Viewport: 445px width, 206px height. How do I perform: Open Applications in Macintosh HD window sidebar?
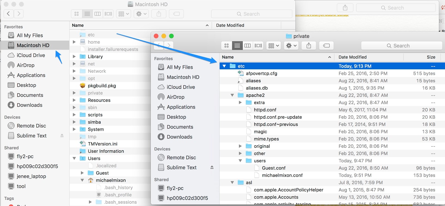coord(31,75)
